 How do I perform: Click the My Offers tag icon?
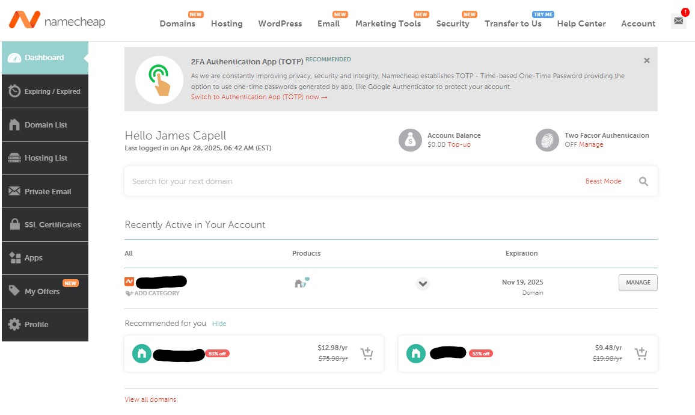tap(14, 290)
